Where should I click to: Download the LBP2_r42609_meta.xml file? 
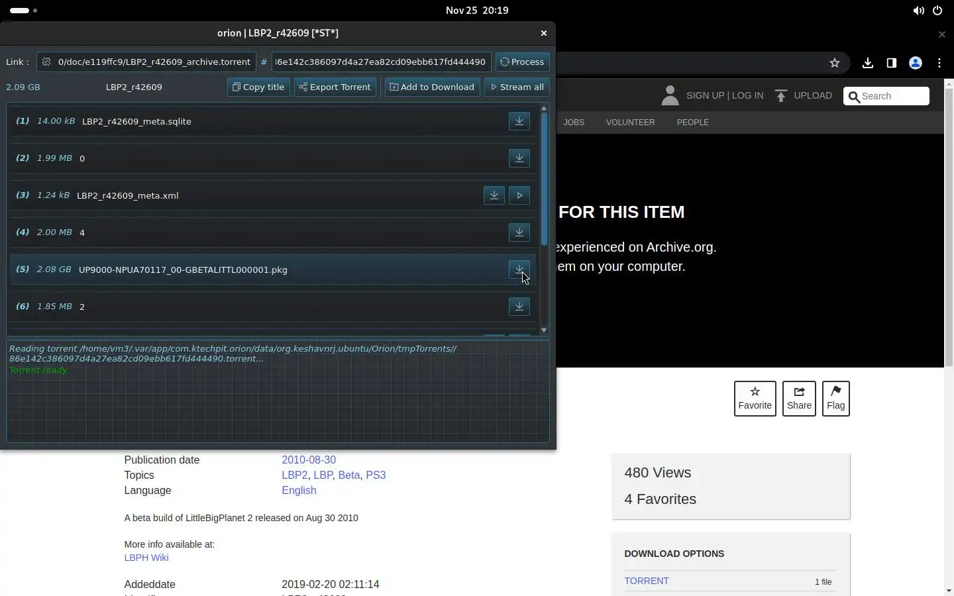(x=494, y=195)
